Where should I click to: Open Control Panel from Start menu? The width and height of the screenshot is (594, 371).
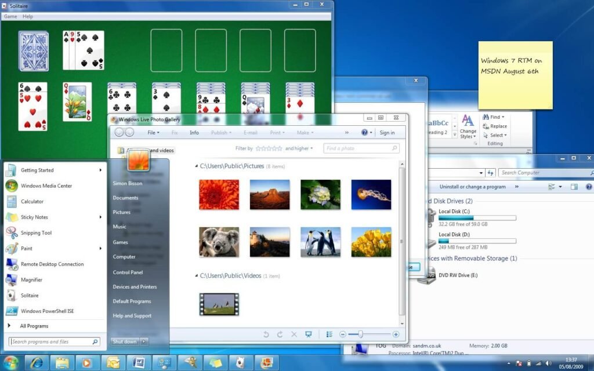point(128,272)
